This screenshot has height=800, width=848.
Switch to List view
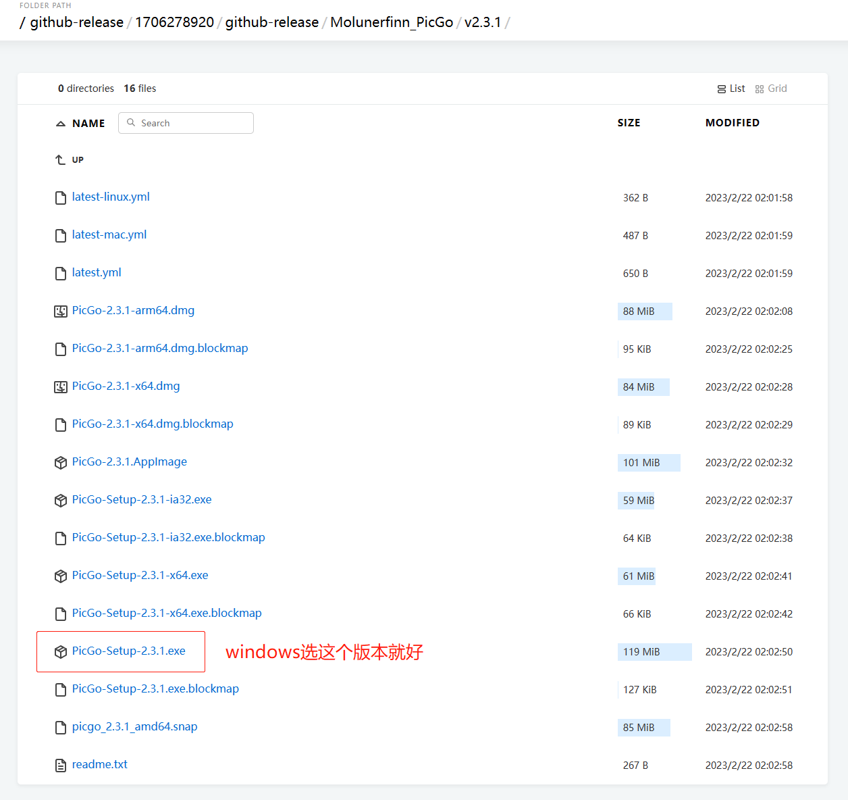731,89
